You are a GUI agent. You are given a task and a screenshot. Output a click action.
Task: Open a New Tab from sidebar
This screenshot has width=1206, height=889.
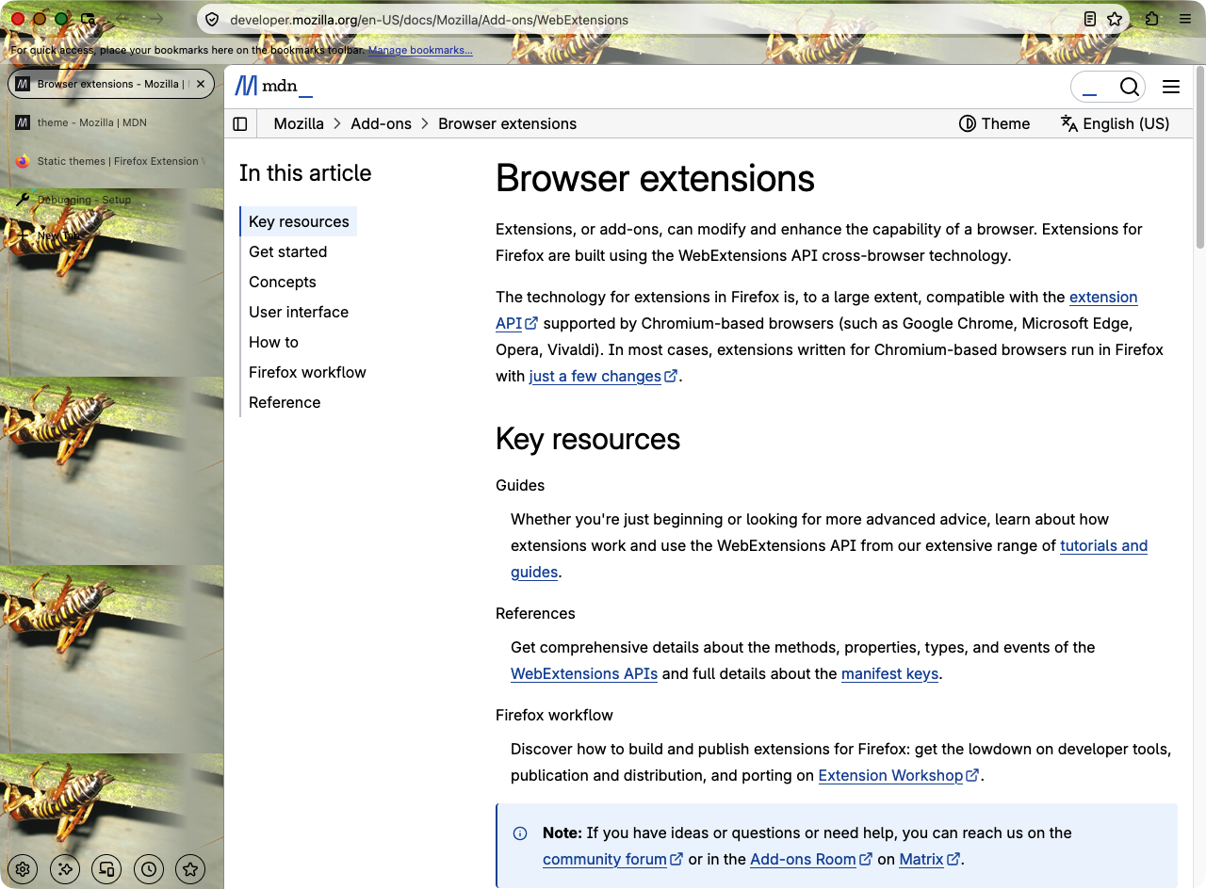pyautogui.click(x=112, y=235)
